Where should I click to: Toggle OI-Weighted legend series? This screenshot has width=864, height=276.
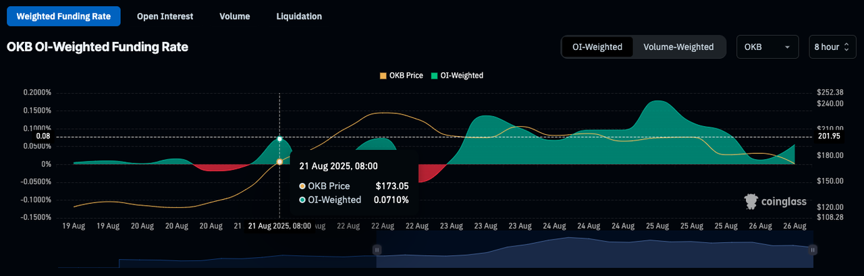coord(457,76)
